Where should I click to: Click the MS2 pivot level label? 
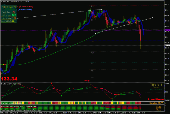(x=92, y=71)
